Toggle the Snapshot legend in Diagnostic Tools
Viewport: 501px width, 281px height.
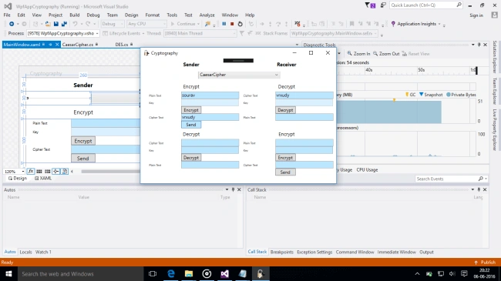431,95
